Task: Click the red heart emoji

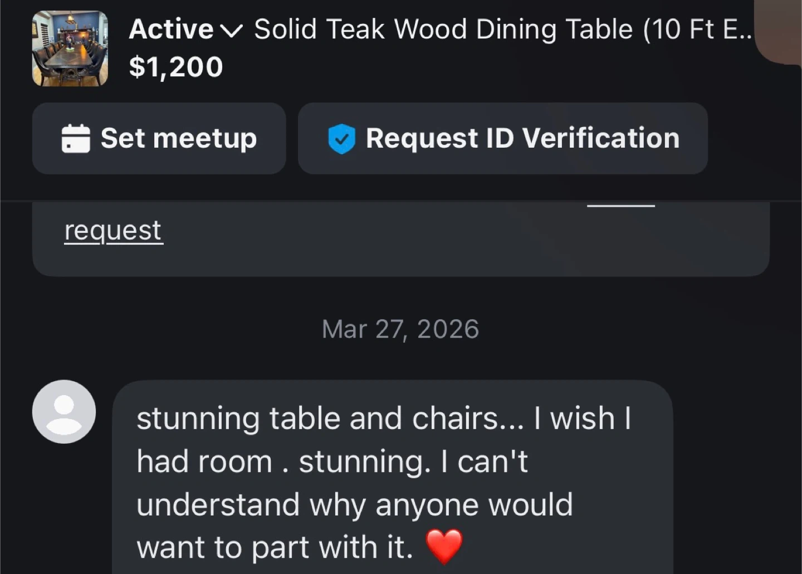Action: tap(444, 546)
